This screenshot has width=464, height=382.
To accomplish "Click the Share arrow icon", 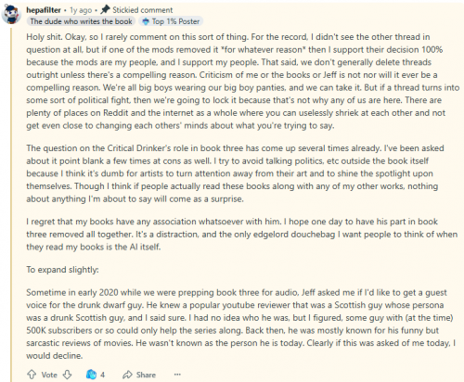I will 127,375.
